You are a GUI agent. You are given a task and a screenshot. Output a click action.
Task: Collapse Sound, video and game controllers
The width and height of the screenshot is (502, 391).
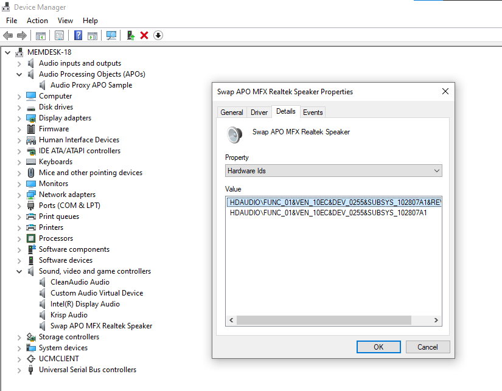pos(19,271)
